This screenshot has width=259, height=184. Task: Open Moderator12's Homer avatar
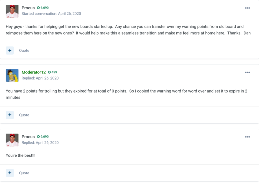(x=12, y=75)
